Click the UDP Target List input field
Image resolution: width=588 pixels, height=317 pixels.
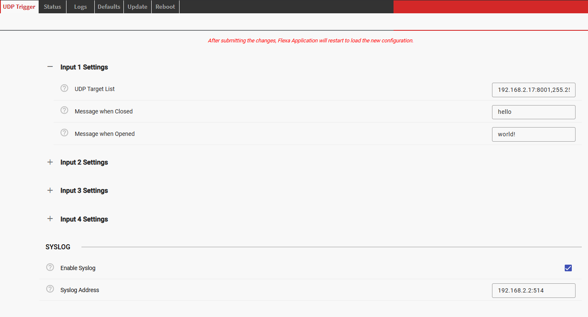[534, 90]
